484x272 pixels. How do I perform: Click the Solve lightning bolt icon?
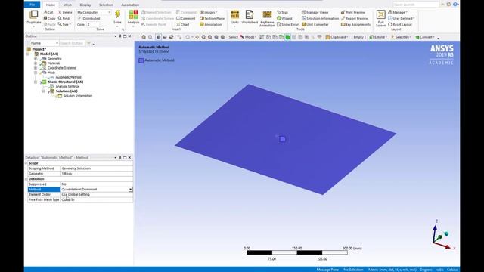click(x=117, y=14)
